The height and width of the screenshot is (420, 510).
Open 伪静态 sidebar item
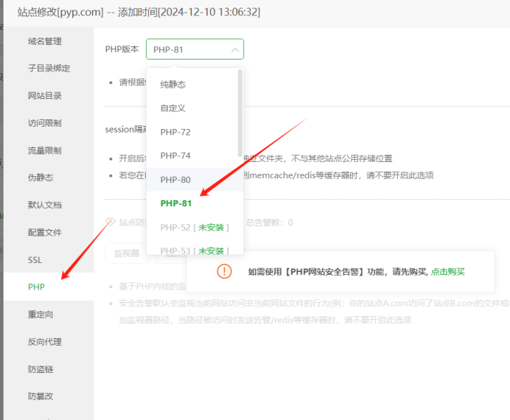click(41, 178)
